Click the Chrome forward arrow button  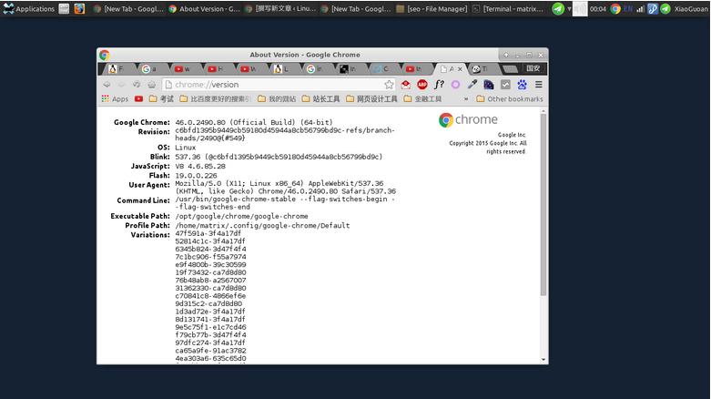point(121,85)
